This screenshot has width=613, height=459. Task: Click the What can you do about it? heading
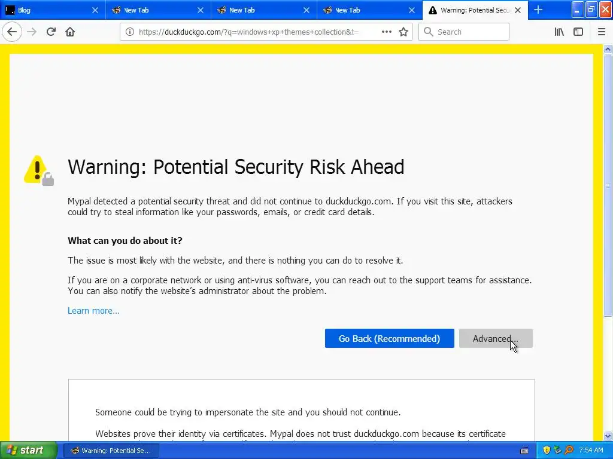tap(125, 240)
